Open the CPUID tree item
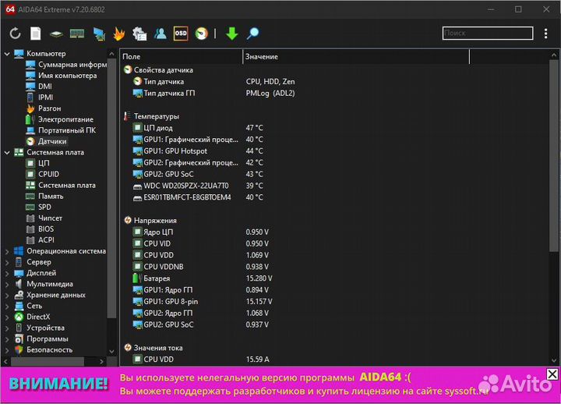The width and height of the screenshot is (561, 404). [48, 174]
